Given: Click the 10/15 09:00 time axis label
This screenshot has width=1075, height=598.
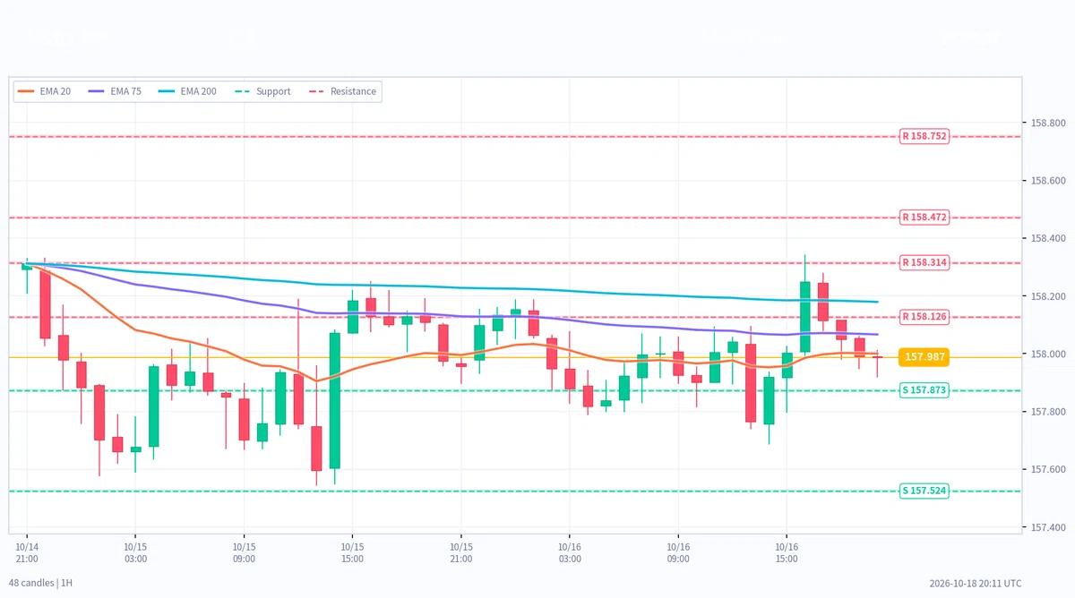Looking at the screenshot, I should tap(244, 551).
